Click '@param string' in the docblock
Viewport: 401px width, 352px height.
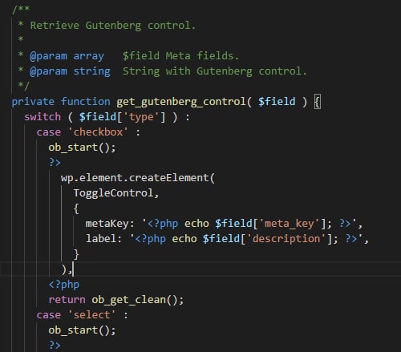70,71
